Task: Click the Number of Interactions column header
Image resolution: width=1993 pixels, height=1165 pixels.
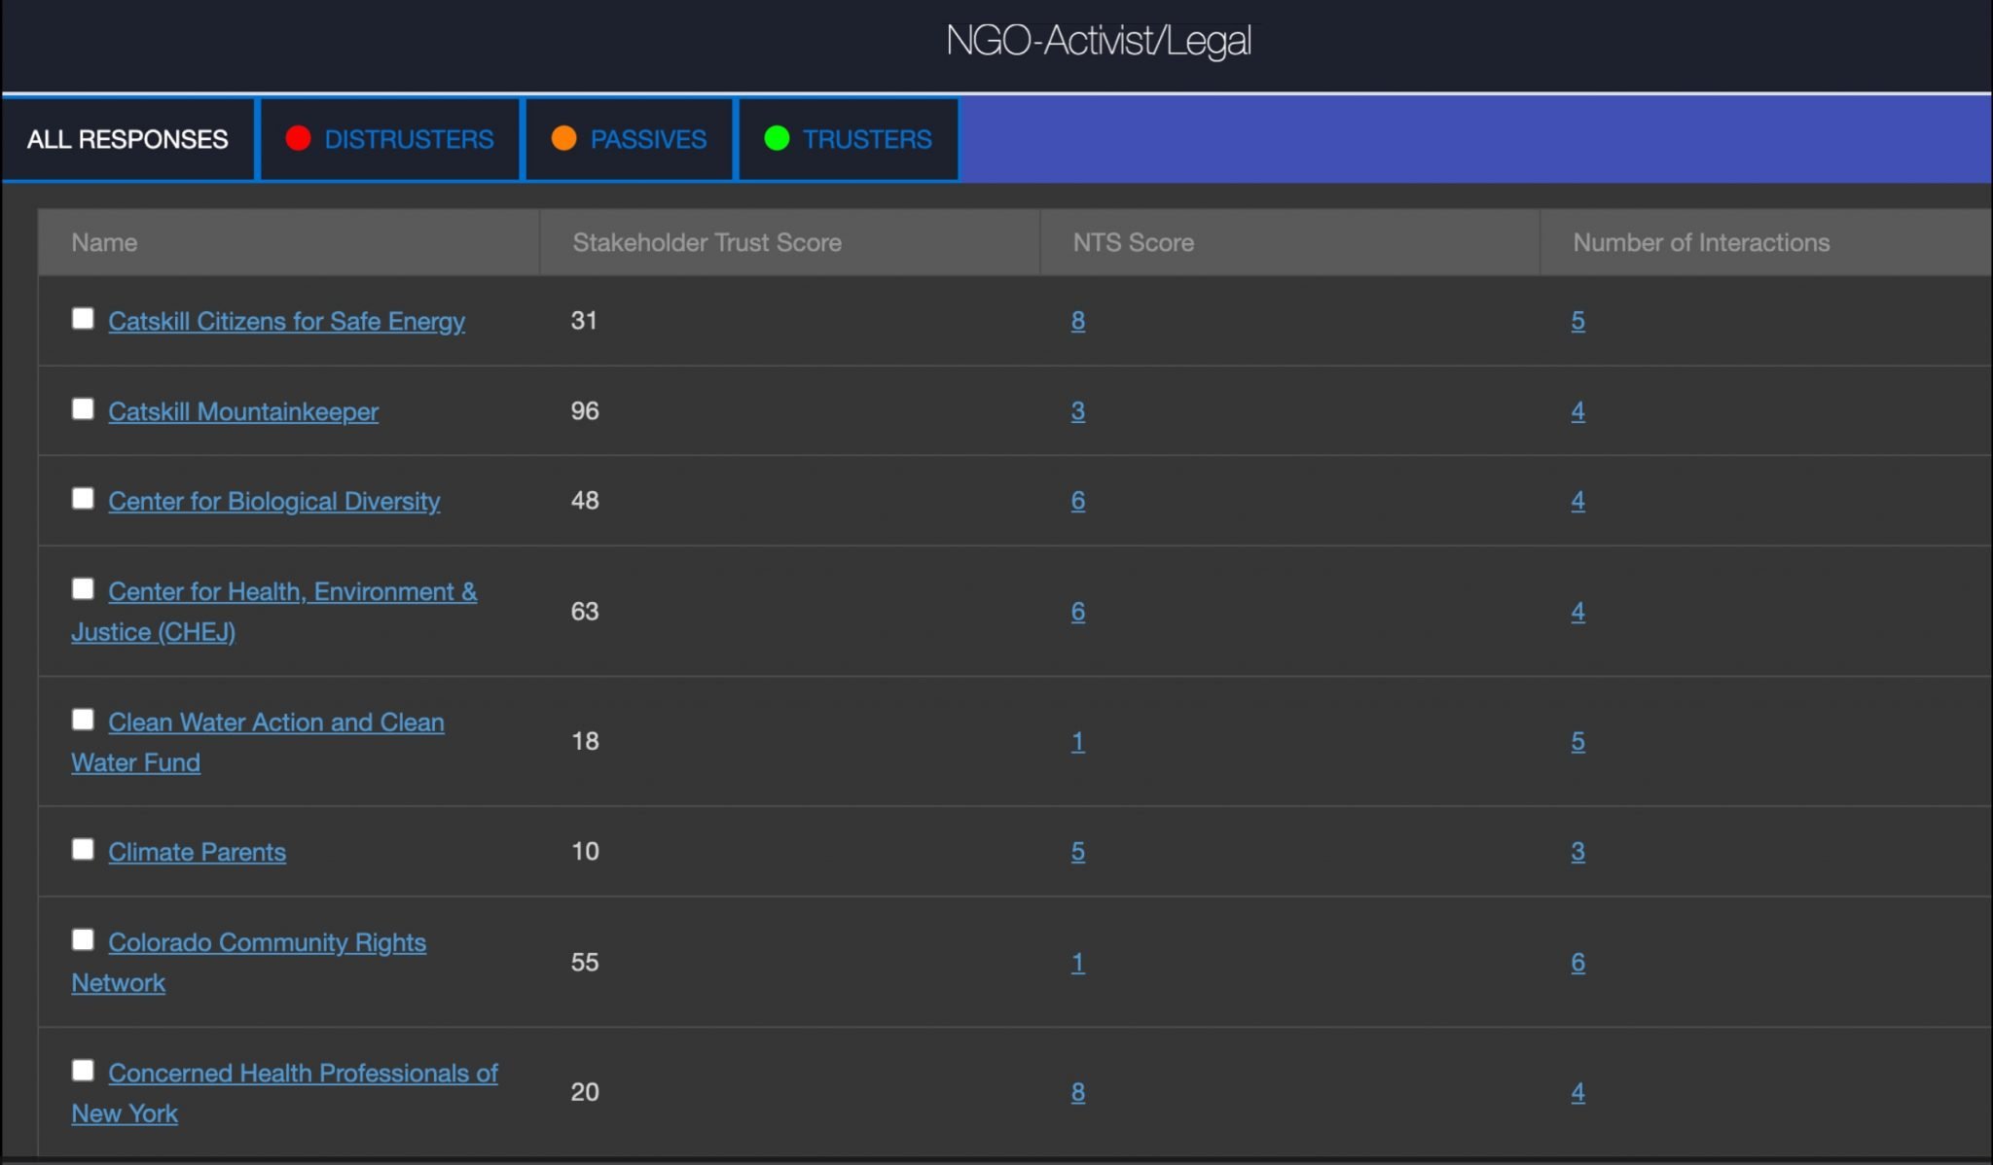Action: 1766,242
